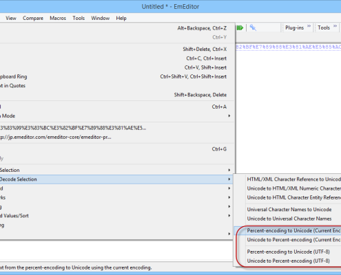Expand the Plug-ins toolbar overflow chevron

(309, 26)
